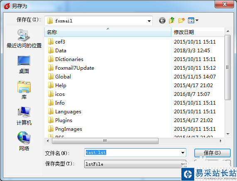237x181 pixels.
Task: Click the 保存(S) button
Action: [213, 153]
